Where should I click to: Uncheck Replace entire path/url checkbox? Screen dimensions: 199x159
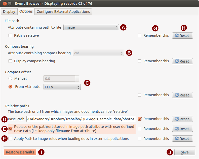coord(10,129)
